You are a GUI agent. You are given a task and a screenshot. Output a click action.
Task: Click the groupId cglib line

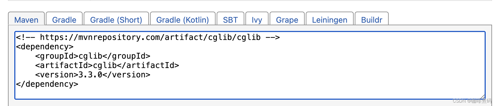(x=93, y=56)
